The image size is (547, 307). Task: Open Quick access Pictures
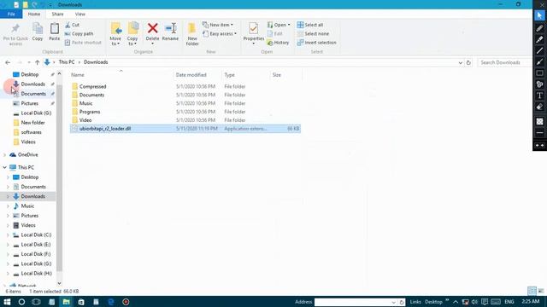click(x=30, y=103)
